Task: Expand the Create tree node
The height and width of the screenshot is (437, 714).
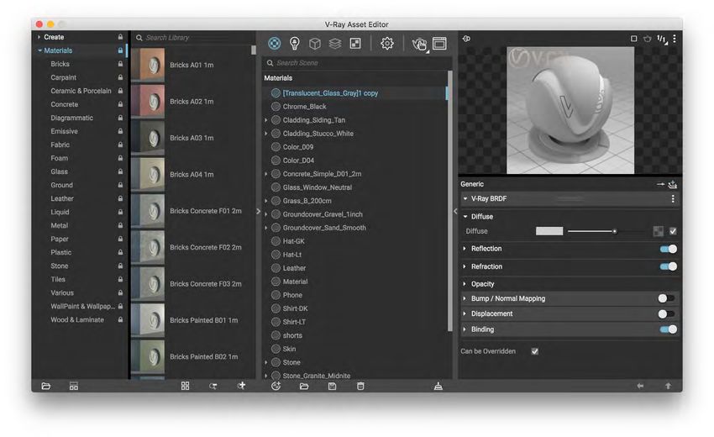Action: [x=39, y=37]
